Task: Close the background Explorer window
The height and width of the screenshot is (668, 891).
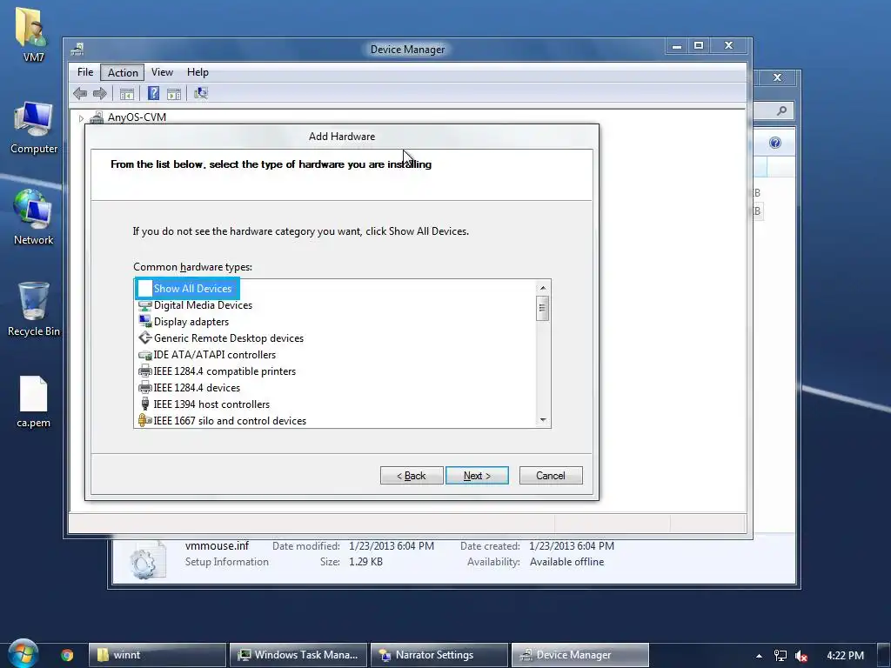Action: 777,77
